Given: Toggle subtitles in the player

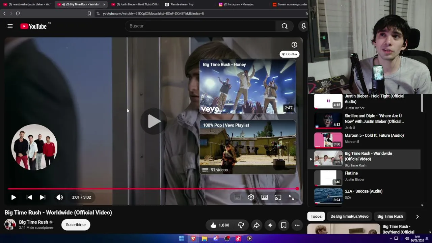Looking at the screenshot, I should tap(238, 197).
